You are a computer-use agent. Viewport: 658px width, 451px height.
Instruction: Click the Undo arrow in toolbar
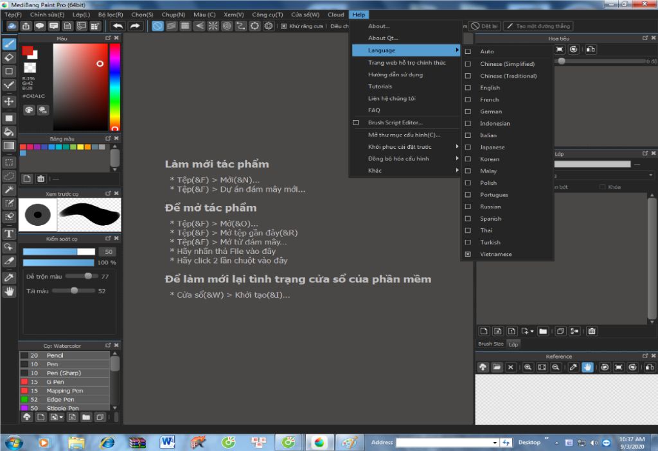pyautogui.click(x=118, y=26)
